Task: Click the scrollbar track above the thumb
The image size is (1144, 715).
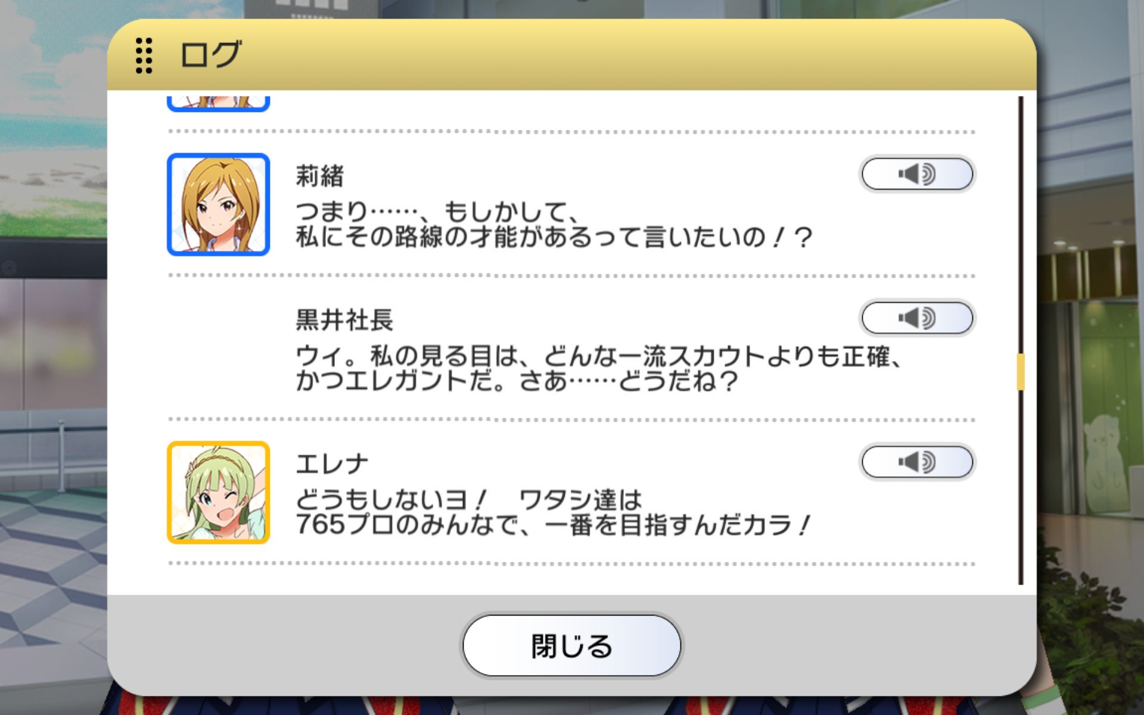Action: [x=1021, y=225]
